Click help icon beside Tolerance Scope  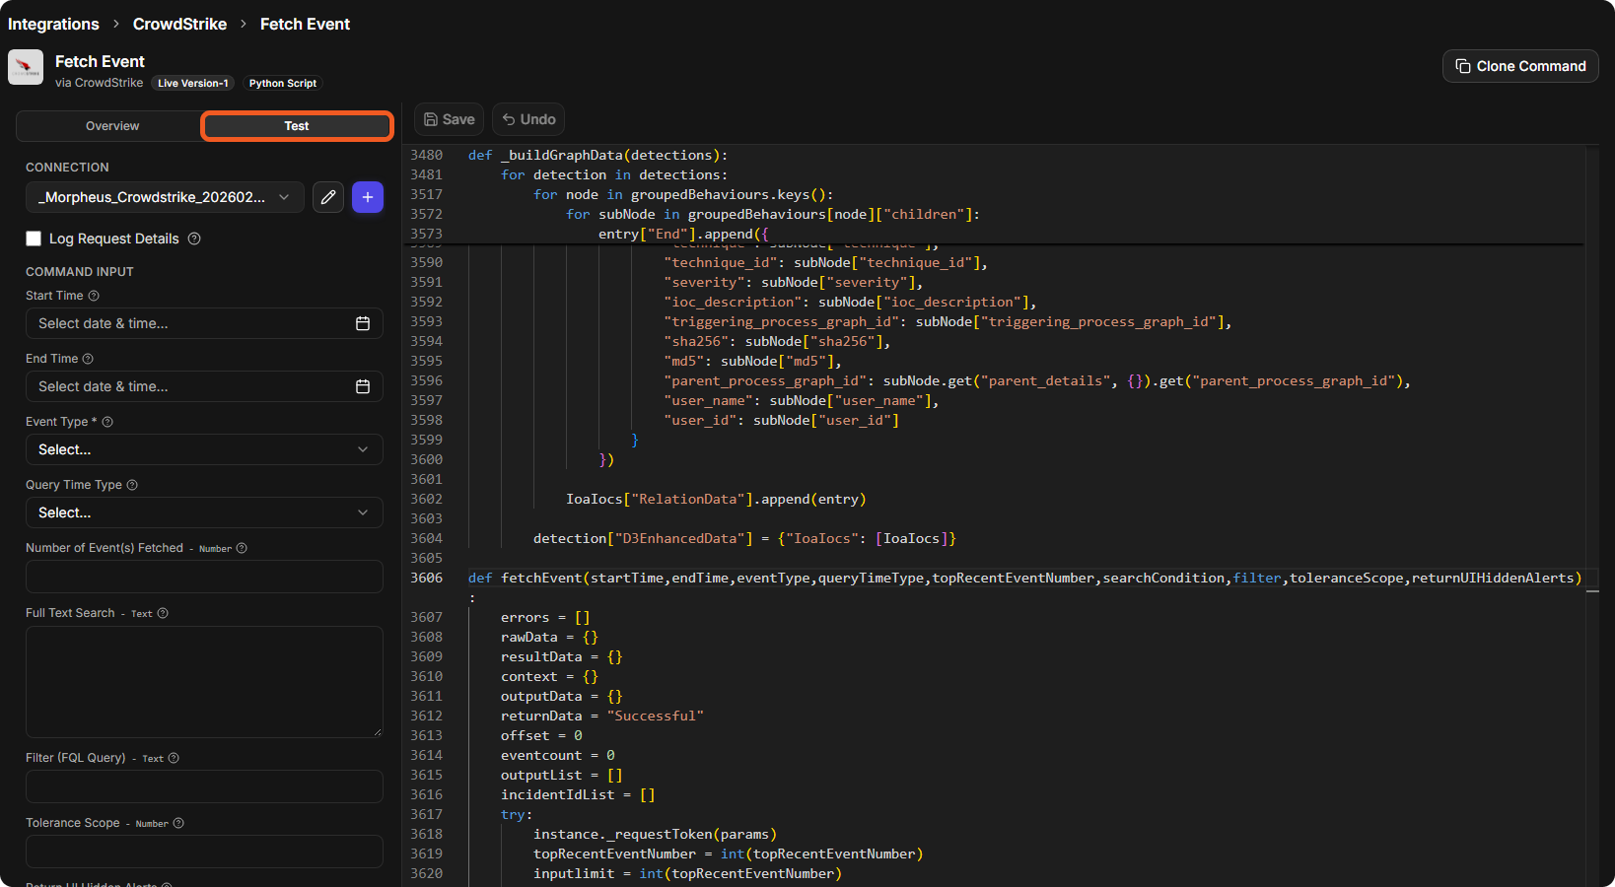point(178,823)
